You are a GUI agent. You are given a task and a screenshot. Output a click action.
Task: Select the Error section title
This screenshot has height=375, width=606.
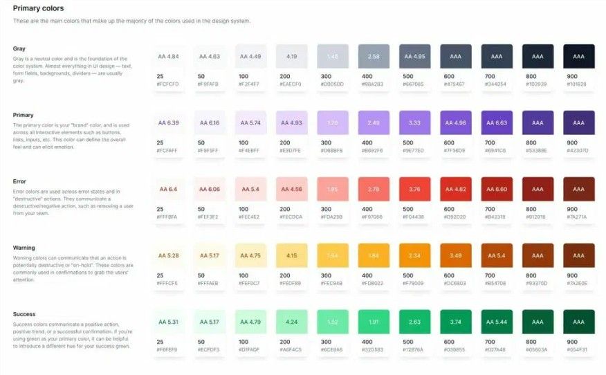(x=19, y=181)
